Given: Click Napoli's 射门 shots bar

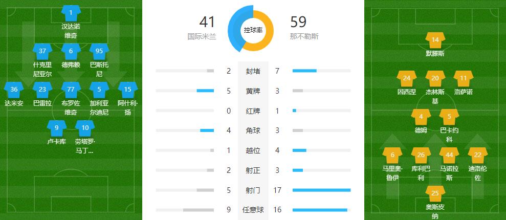Looking at the screenshot, I should [321, 190].
